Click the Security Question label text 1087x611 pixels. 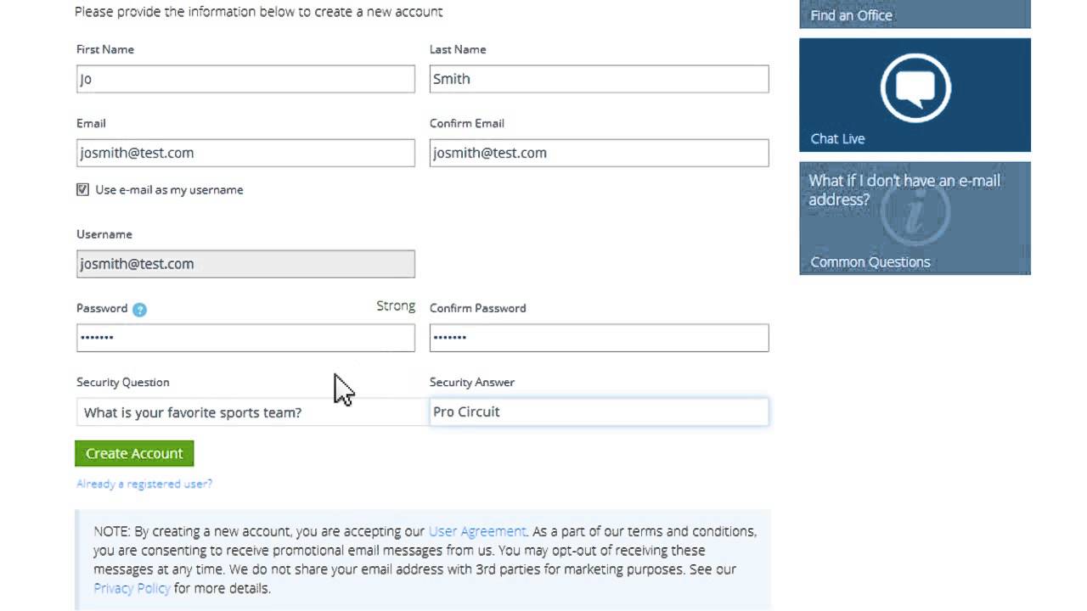point(123,382)
